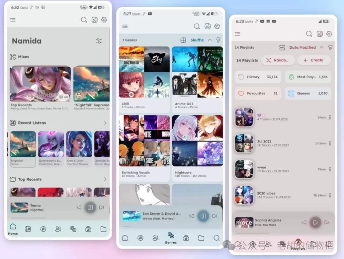Open hamburger menu on Genres phone

[125, 26]
